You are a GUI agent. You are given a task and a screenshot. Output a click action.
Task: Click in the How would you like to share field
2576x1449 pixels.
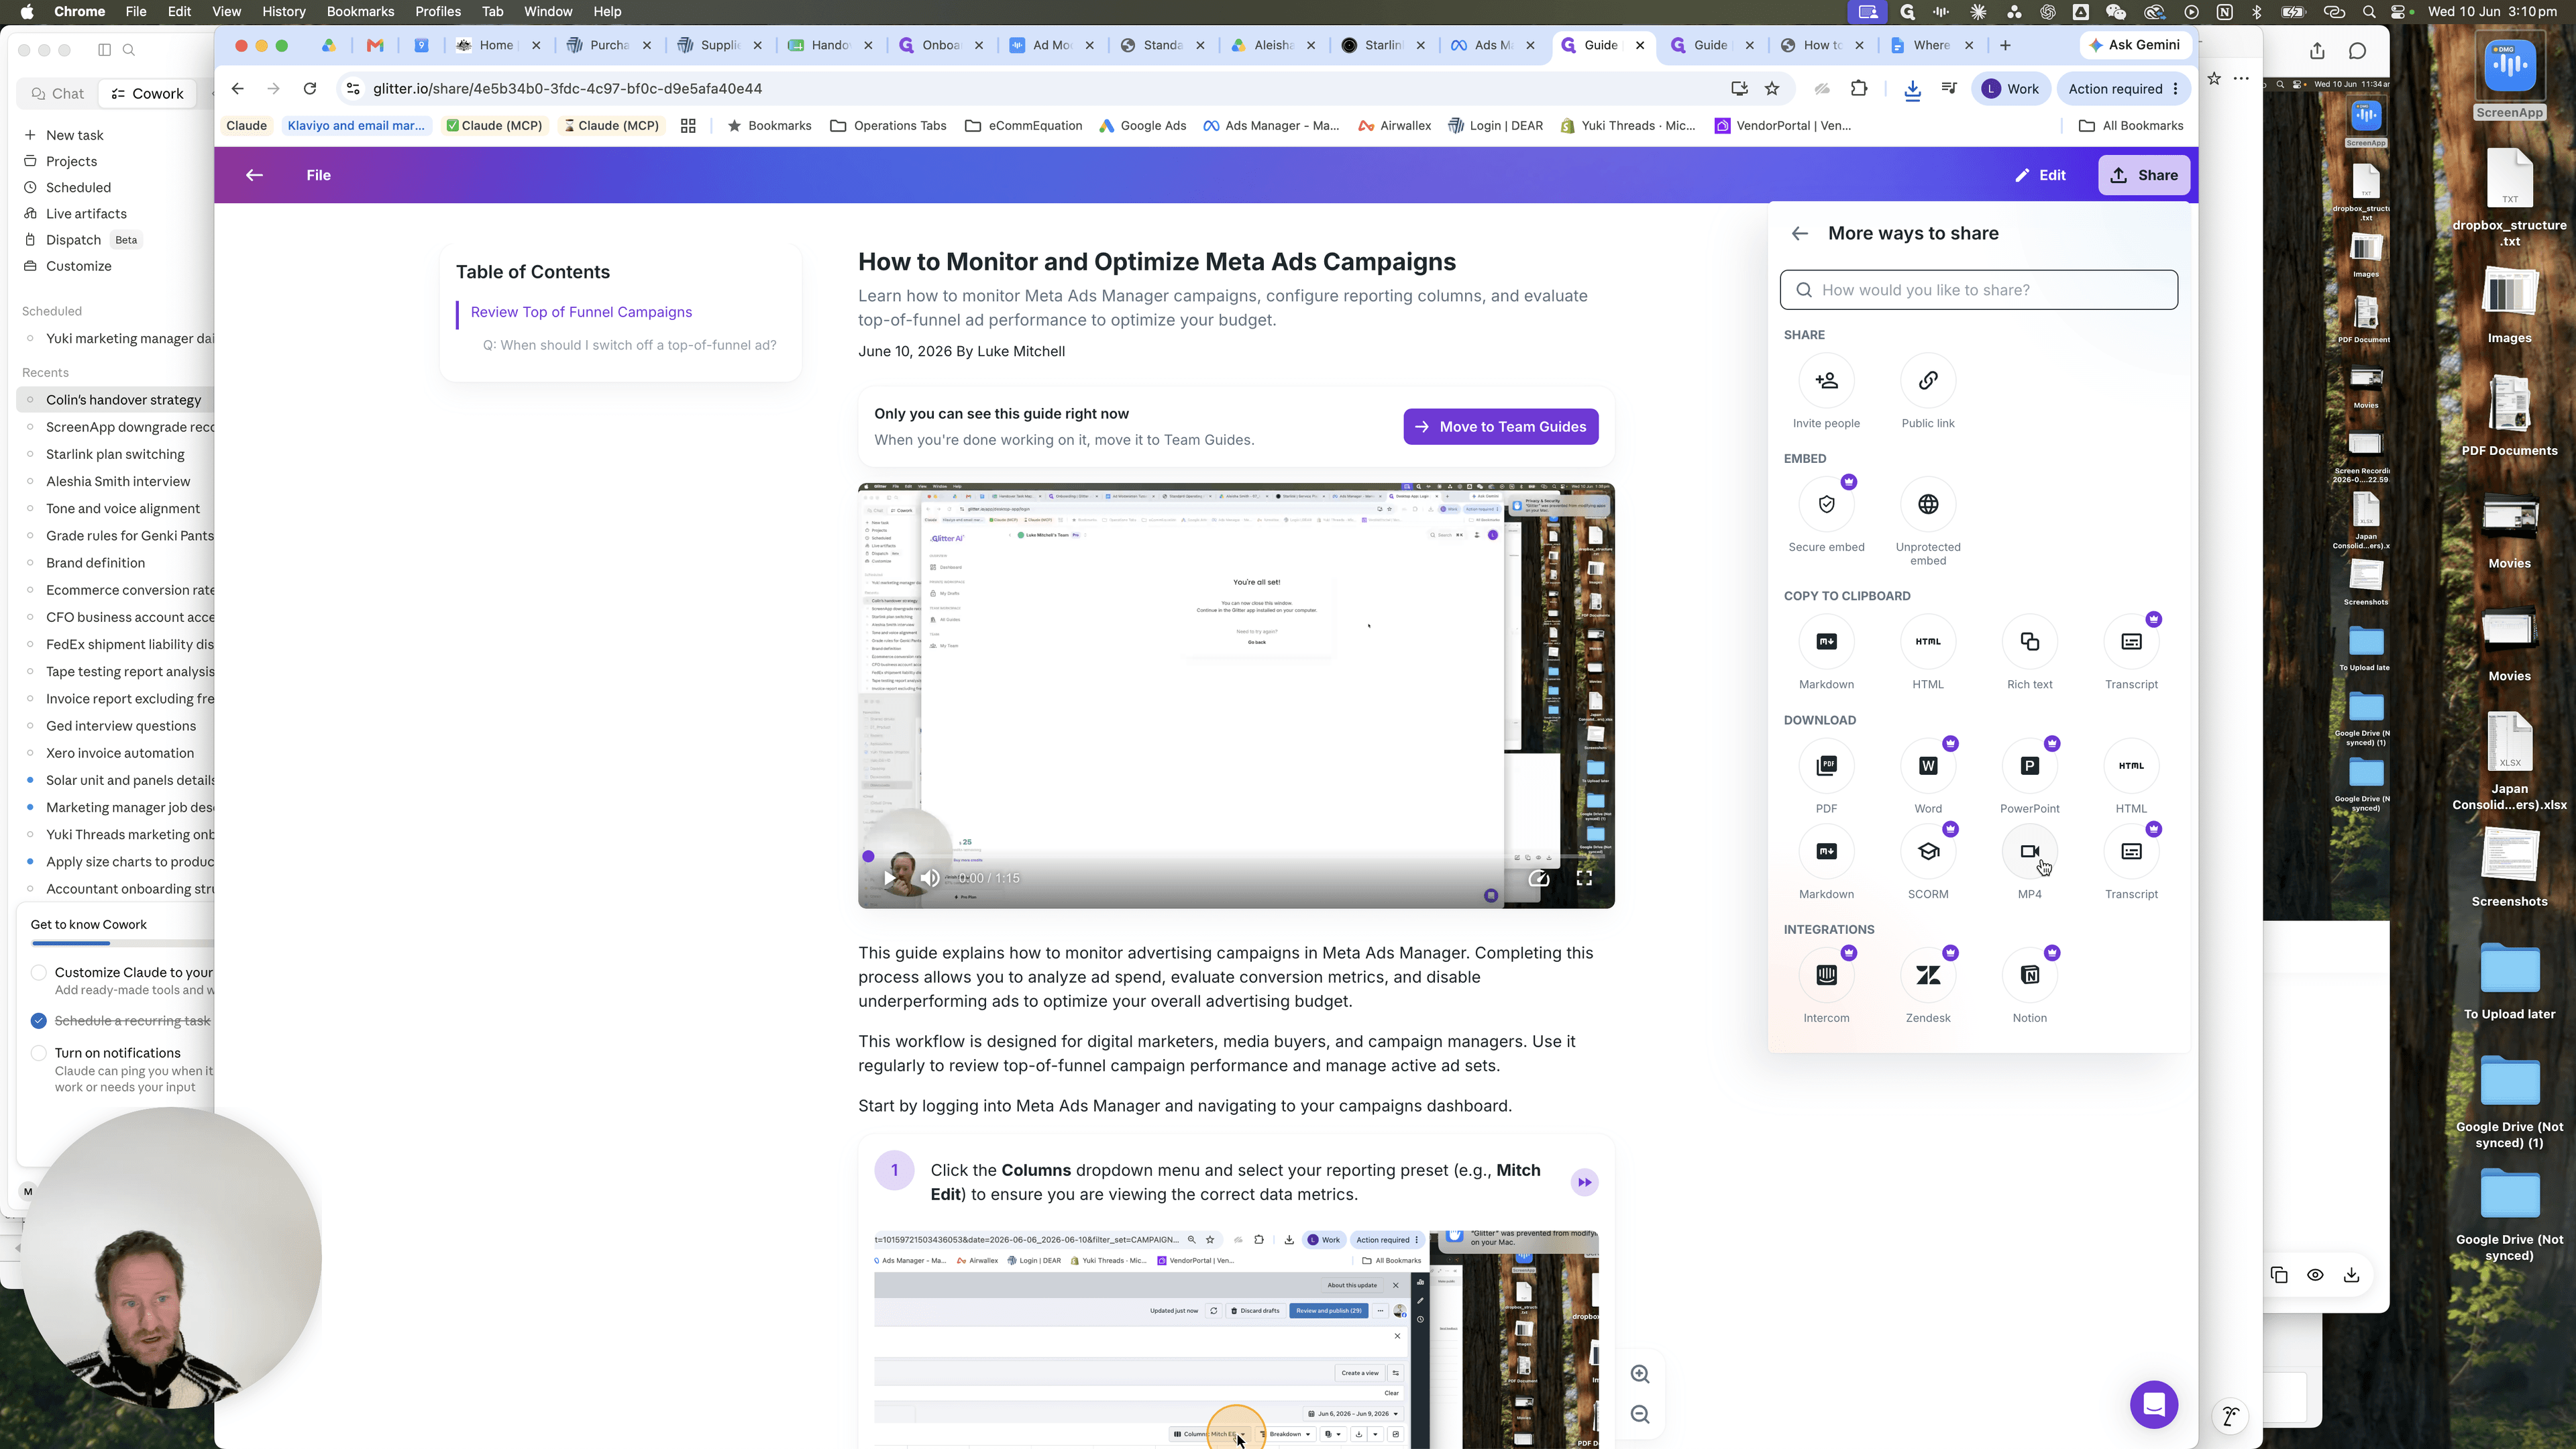click(1978, 291)
